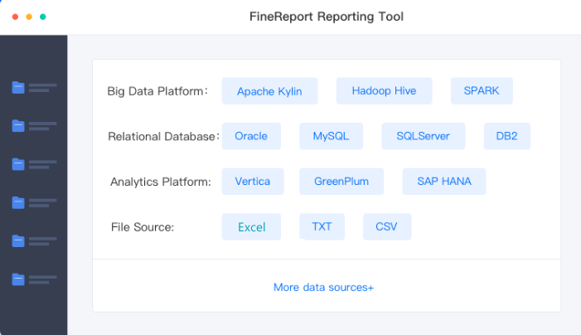Image resolution: width=581 pixels, height=335 pixels.
Task: Choose the SQLServer option
Action: (x=424, y=136)
